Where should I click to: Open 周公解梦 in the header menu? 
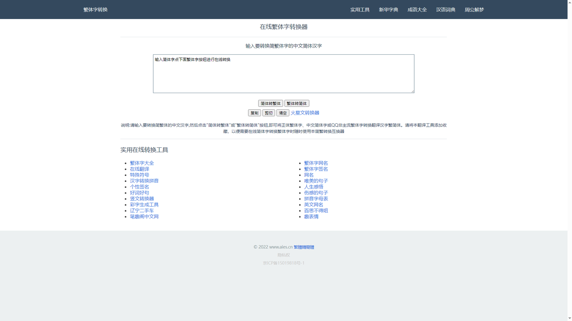[474, 10]
